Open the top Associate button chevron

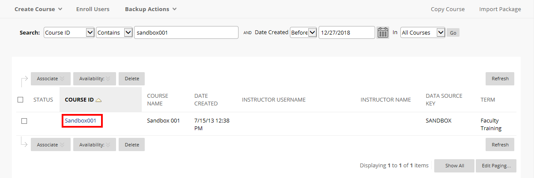[x=62, y=79]
